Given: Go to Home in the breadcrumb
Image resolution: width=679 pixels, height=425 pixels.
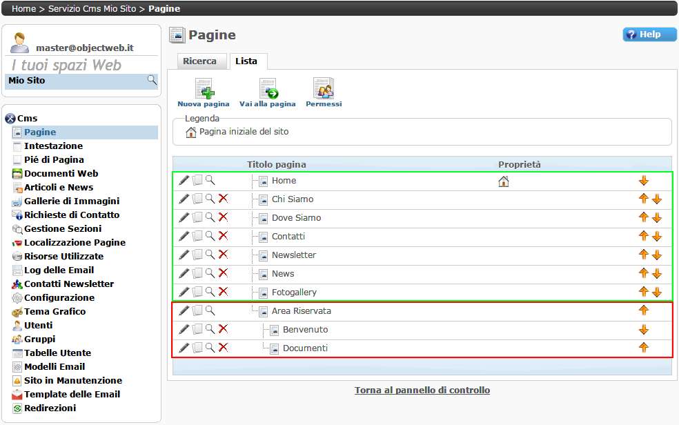Looking at the screenshot, I should pos(23,9).
